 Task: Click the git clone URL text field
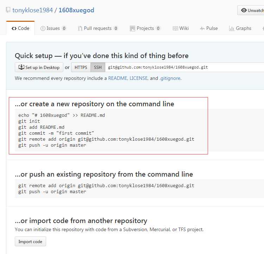[184, 67]
